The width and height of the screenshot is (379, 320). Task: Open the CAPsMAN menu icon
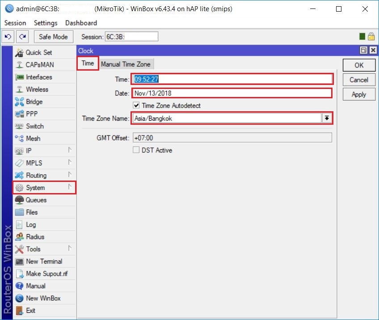(x=19, y=65)
